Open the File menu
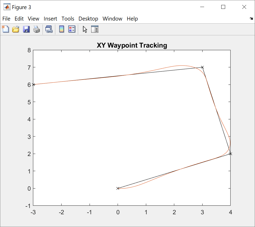The width and height of the screenshot is (255, 227). [x=6, y=19]
